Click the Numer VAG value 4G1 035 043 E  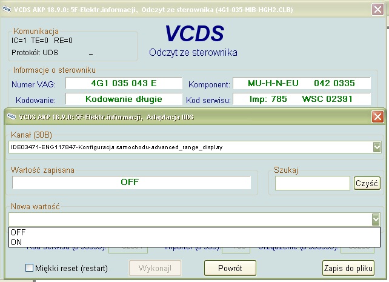124,83
